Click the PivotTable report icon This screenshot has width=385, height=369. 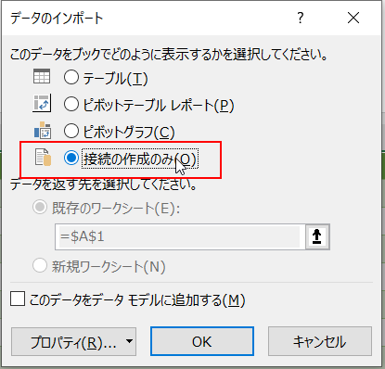pyautogui.click(x=42, y=103)
